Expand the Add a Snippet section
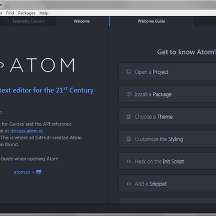This screenshot has width=216, height=216. 167,184
